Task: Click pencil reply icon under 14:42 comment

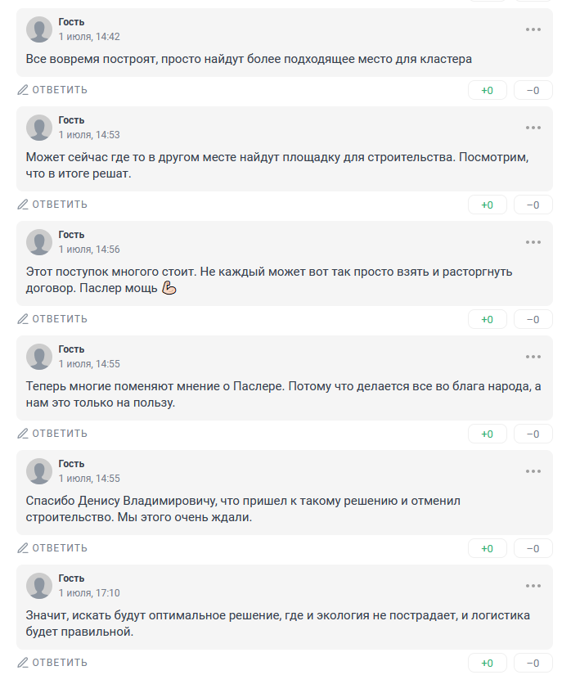Action: (23, 90)
